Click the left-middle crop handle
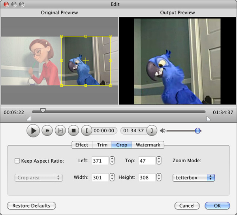The height and width of the screenshot is (215, 237). (x=62, y=61)
